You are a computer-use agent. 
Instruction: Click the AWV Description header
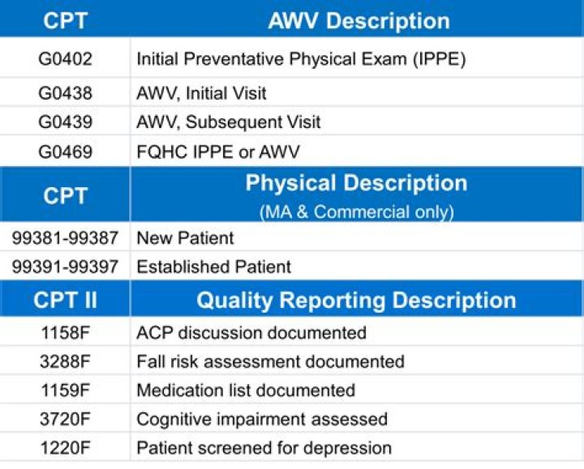[359, 20]
